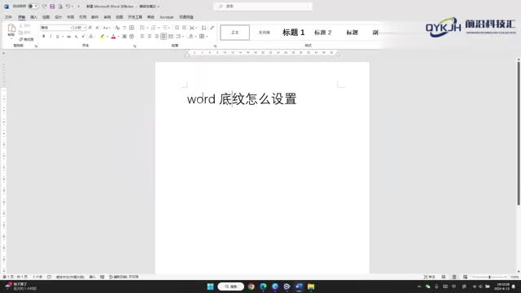Image resolution: width=521 pixels, height=293 pixels.
Task: Toggle Subscript formatting
Action: [x=76, y=36]
